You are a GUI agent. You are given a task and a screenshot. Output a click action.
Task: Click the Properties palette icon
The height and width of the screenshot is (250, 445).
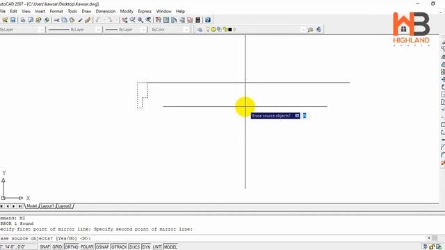point(159,20)
